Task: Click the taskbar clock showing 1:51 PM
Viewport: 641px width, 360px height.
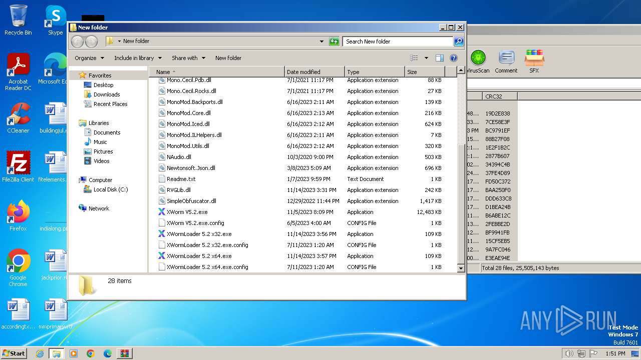Action: [615, 353]
